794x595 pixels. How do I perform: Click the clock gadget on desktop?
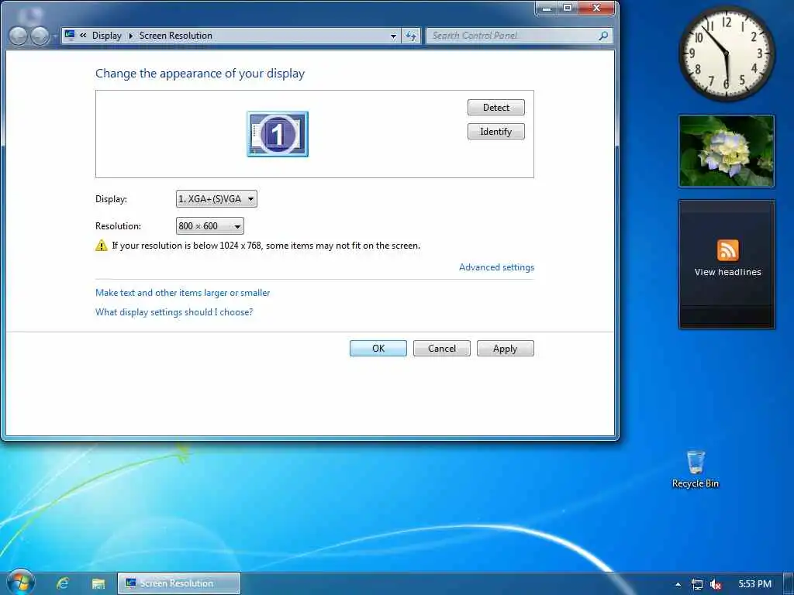[x=727, y=53]
